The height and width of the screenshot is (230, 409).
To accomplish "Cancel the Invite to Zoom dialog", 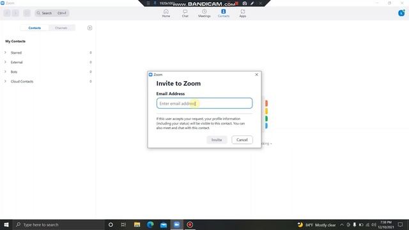I will coord(242,140).
